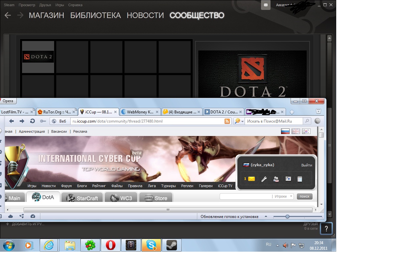Open Steam inbox envelope icon
This screenshot has height=253, width=394.
coord(266,5)
